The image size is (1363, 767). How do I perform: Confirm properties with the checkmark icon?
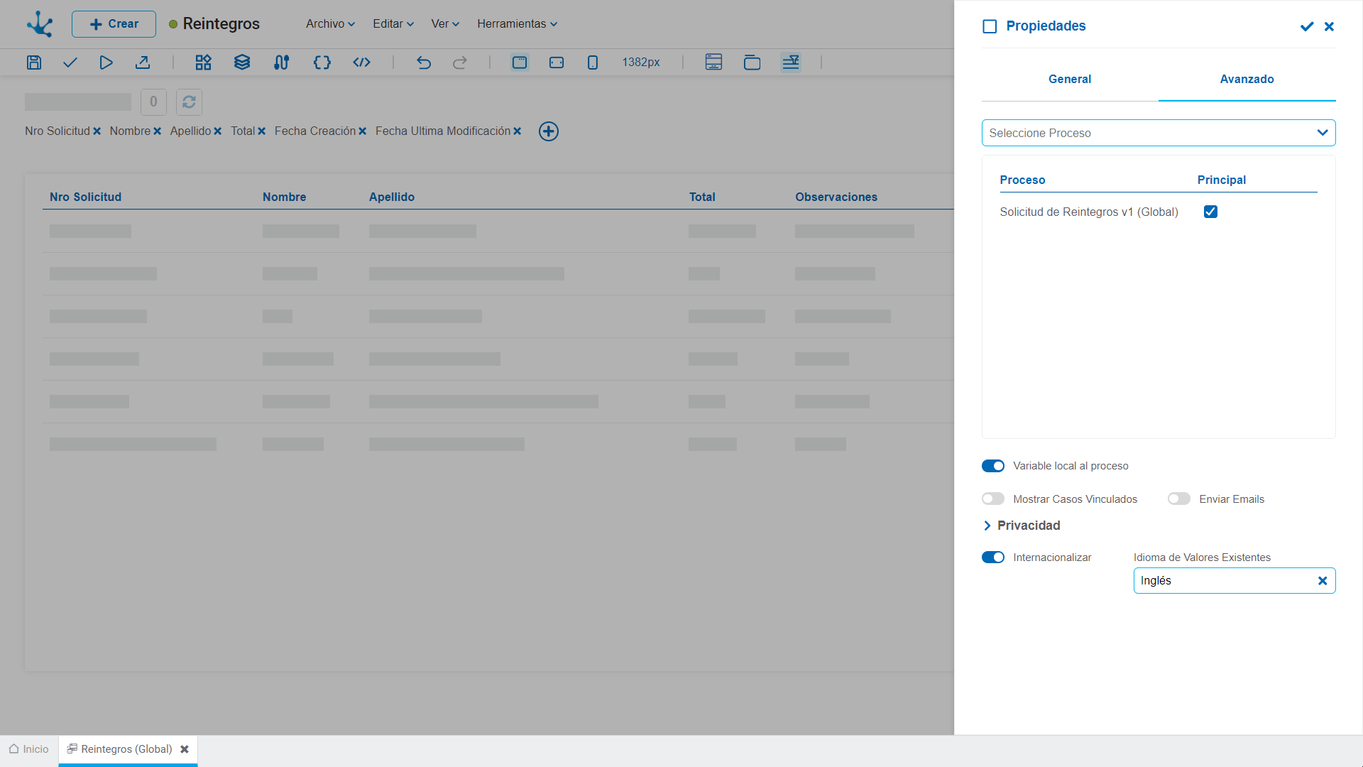pyautogui.click(x=1307, y=26)
